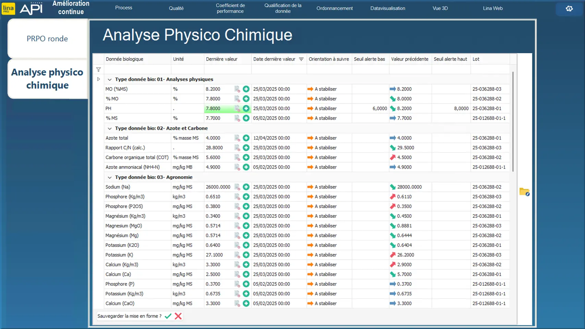Screen dimensions: 585x329
Task: Sort by Donnée biologique column header
Action: [124, 59]
